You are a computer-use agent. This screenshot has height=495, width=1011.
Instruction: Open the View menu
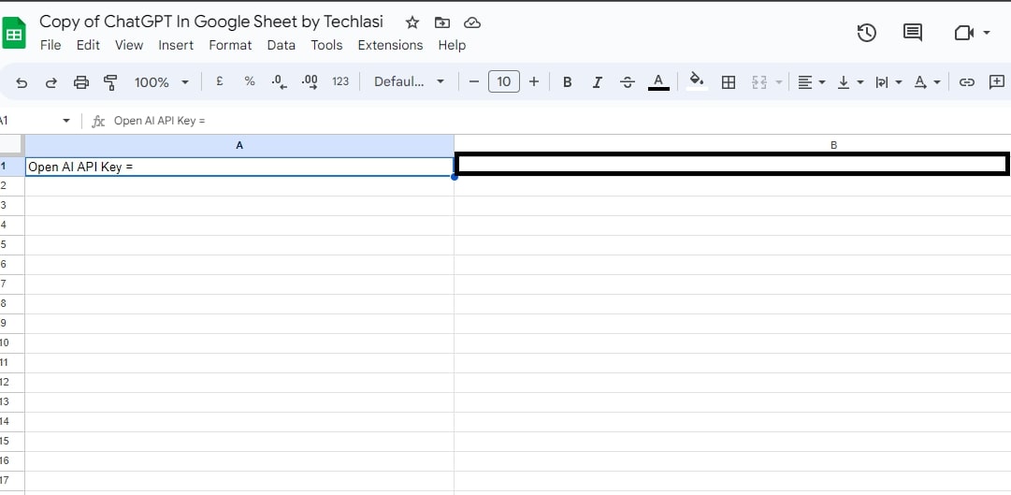(129, 45)
